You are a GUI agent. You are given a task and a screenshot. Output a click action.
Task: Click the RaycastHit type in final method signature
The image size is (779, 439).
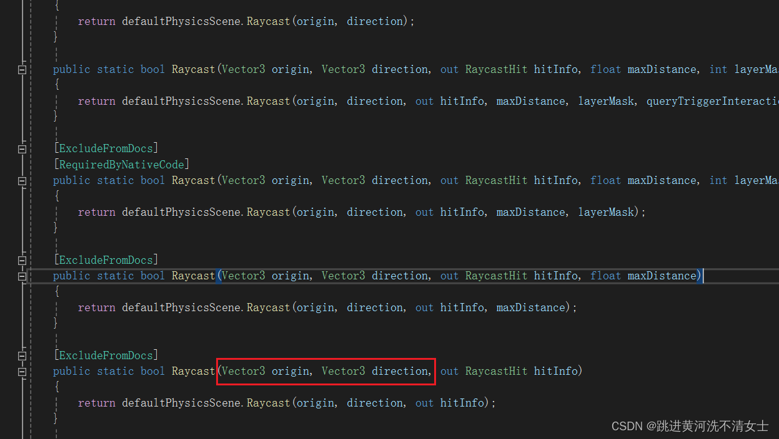coord(496,370)
